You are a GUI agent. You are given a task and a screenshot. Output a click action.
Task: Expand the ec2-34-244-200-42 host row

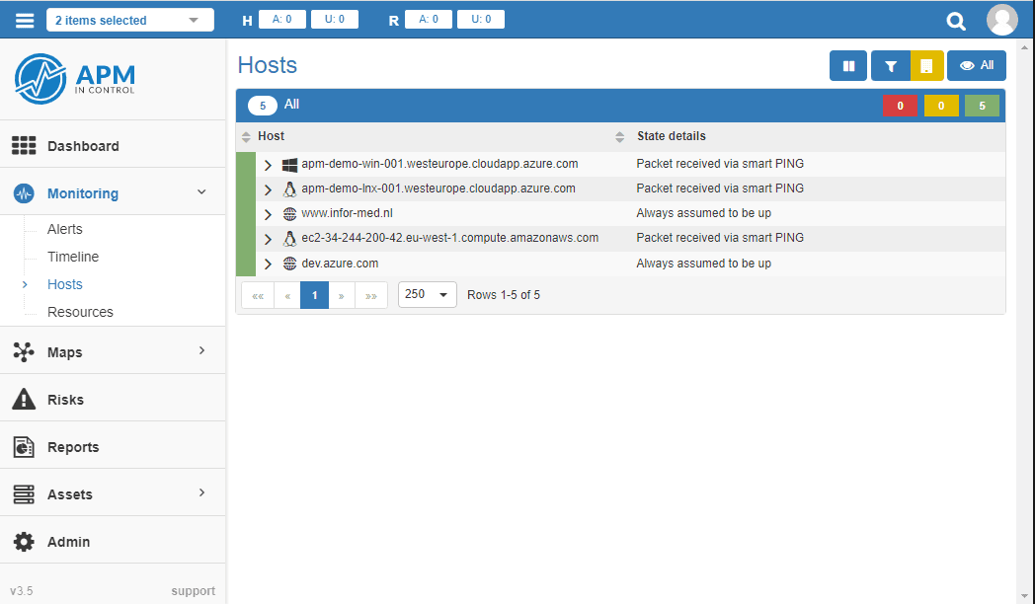click(x=268, y=239)
